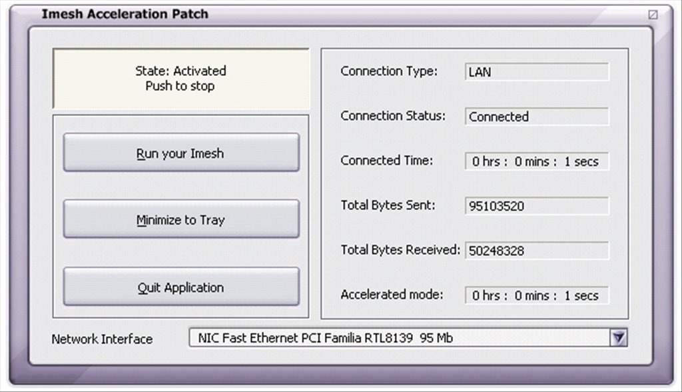Click the Accelerated mode time field

point(537,295)
